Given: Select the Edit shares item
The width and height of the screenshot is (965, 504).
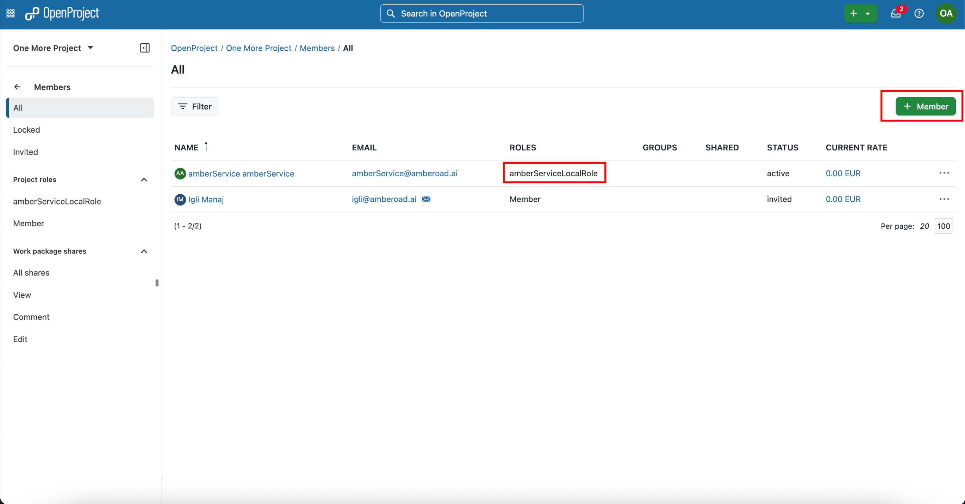Looking at the screenshot, I should [20, 339].
